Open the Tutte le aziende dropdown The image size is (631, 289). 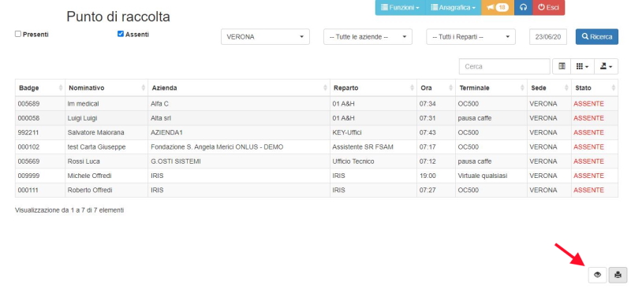pyautogui.click(x=368, y=36)
